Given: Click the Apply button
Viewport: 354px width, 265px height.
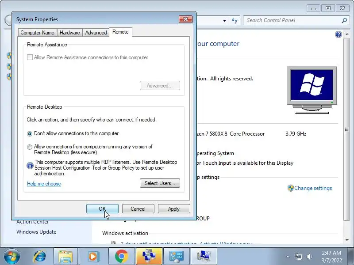Looking at the screenshot, I should click(174, 208).
